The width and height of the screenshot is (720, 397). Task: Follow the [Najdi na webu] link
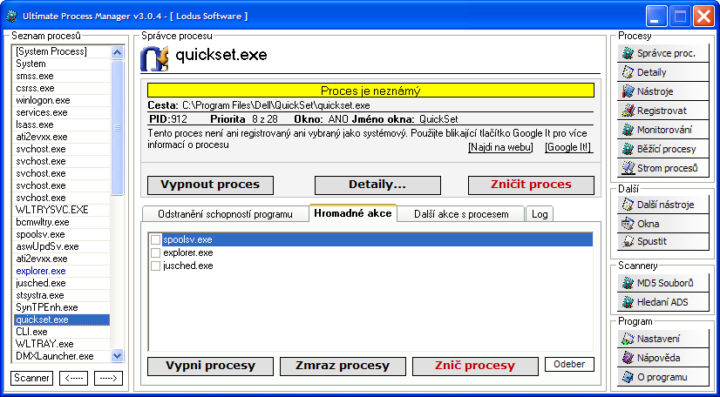500,148
